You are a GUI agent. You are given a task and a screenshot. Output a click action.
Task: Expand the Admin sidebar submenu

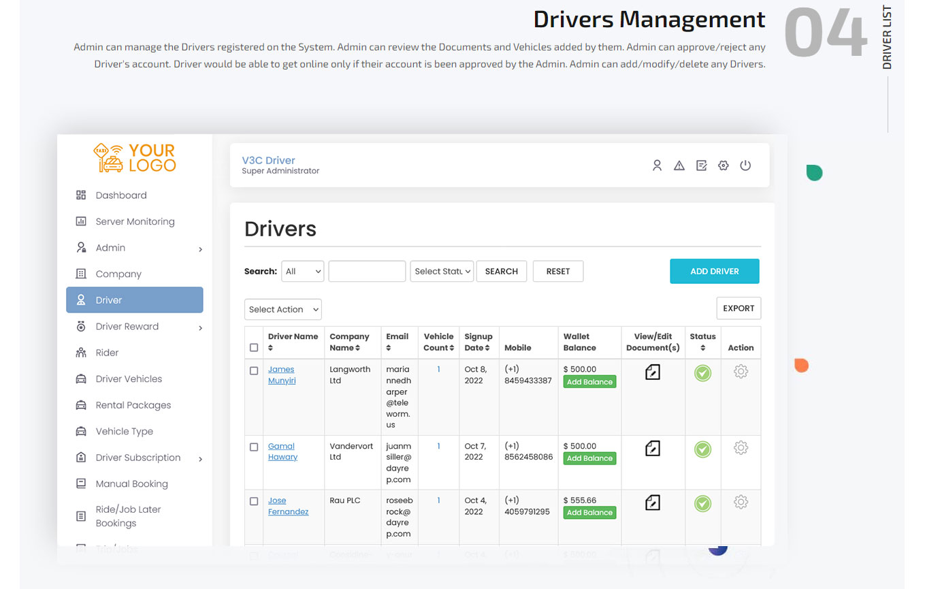tap(200, 249)
